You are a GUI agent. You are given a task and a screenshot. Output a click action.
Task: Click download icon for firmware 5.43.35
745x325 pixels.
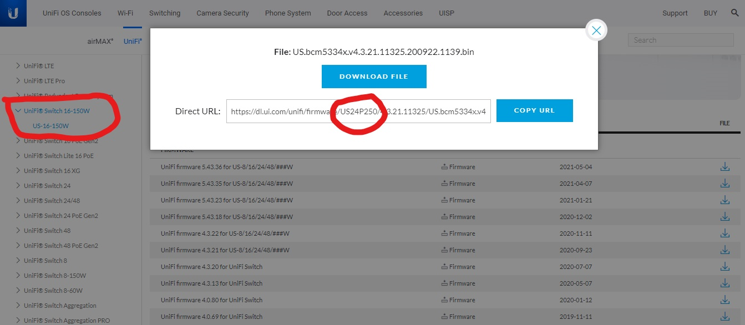coord(724,184)
